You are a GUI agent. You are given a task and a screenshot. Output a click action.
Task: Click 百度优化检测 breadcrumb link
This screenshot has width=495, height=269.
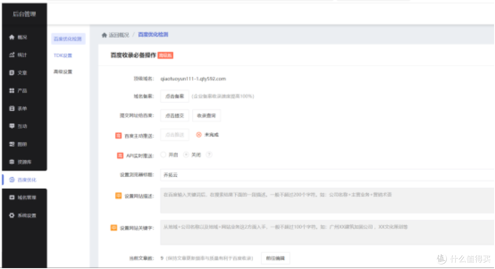[153, 34]
